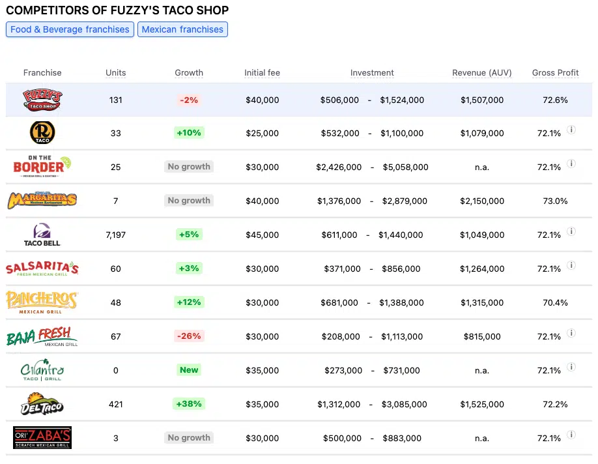
Task: Click the Revenue (AUV) column header
Action: 482,73
